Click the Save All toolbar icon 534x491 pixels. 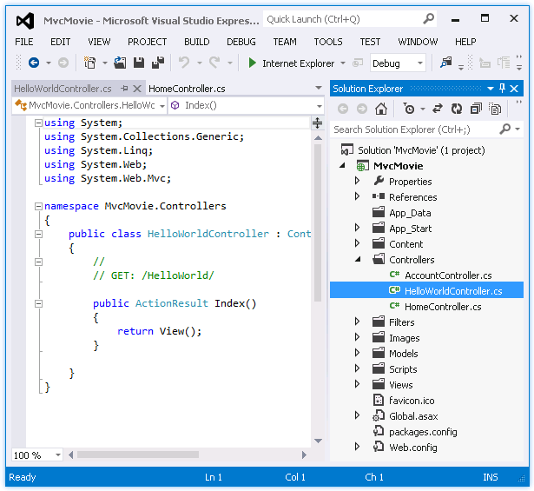coord(158,63)
